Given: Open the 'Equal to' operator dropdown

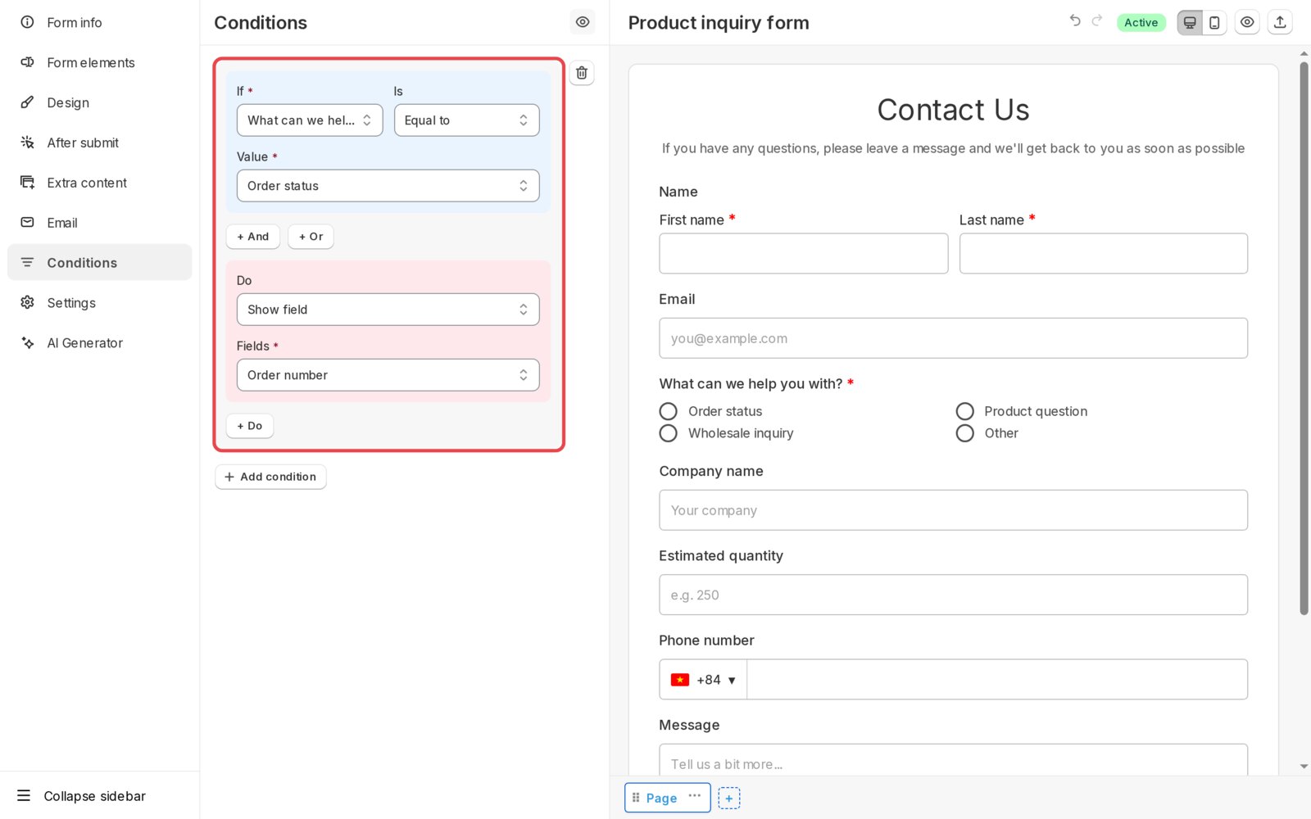Looking at the screenshot, I should tap(466, 120).
